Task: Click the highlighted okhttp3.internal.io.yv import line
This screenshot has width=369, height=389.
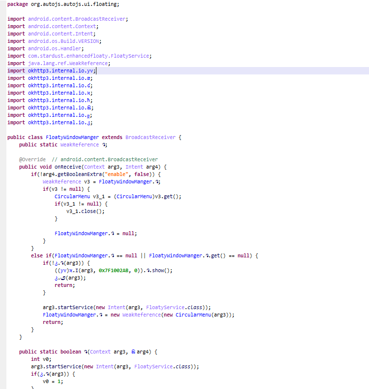Action: coord(61,71)
